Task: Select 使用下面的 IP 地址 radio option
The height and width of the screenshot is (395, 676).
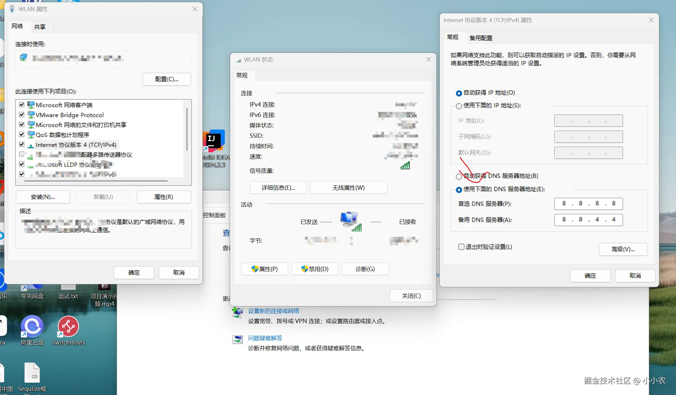Action: click(459, 106)
